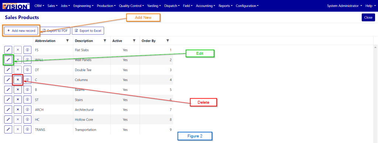The width and height of the screenshot is (378, 143).
Task: Delete the Stairs record
Action: tap(18, 99)
